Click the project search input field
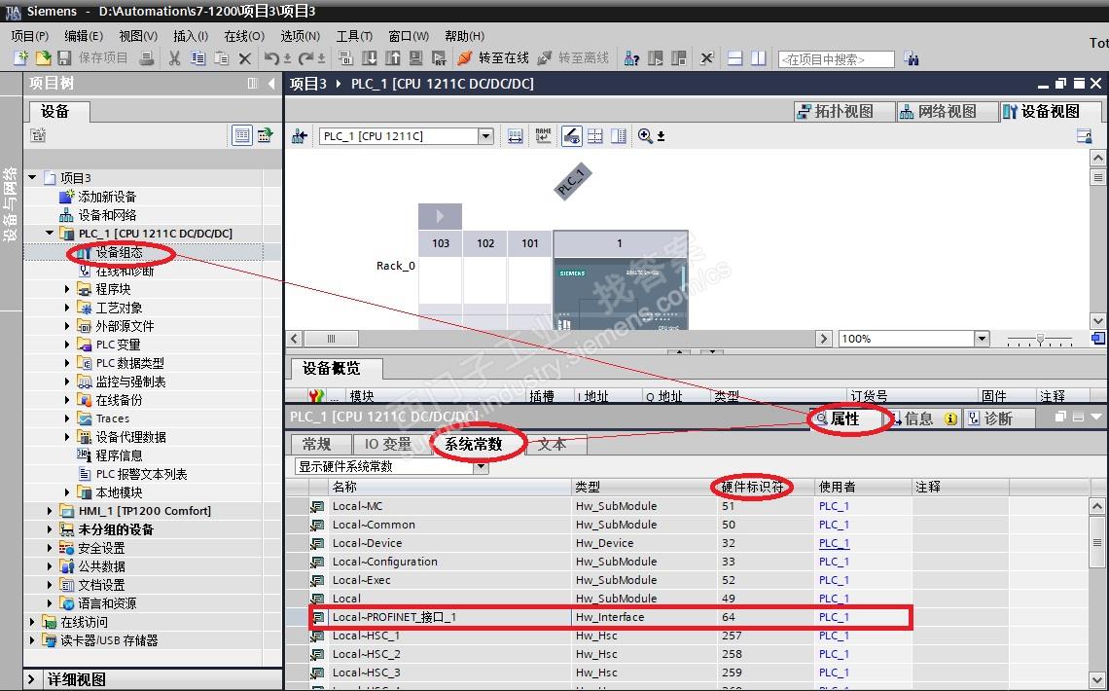Viewport: 1109px width, 691px height. tap(836, 59)
